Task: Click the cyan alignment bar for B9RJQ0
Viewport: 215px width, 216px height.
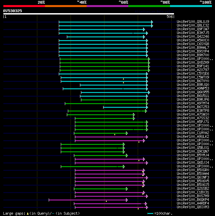Action: pos(113,85)
